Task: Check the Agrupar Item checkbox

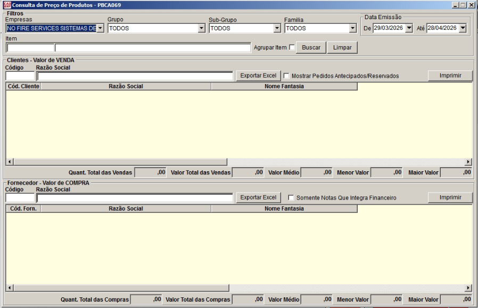Action: pyautogui.click(x=292, y=47)
